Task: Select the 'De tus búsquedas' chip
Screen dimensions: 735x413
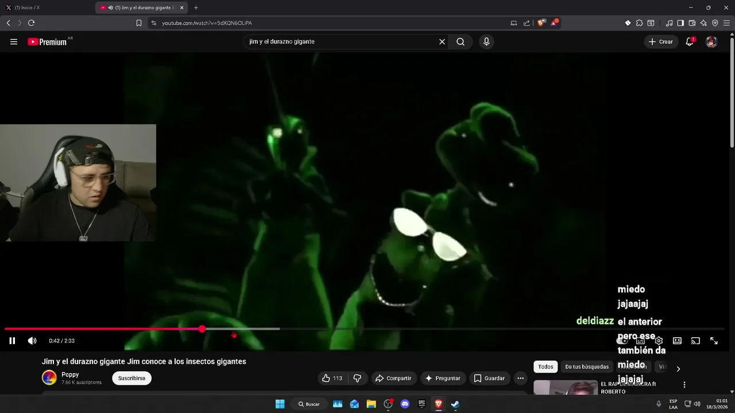Action: 587,367
